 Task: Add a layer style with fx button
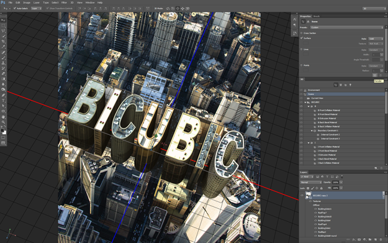pos(354,239)
